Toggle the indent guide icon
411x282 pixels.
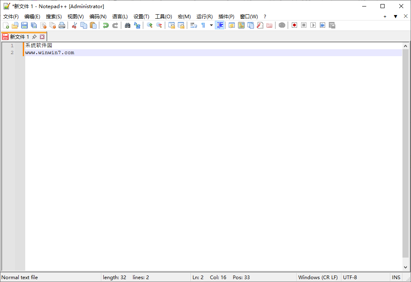220,25
